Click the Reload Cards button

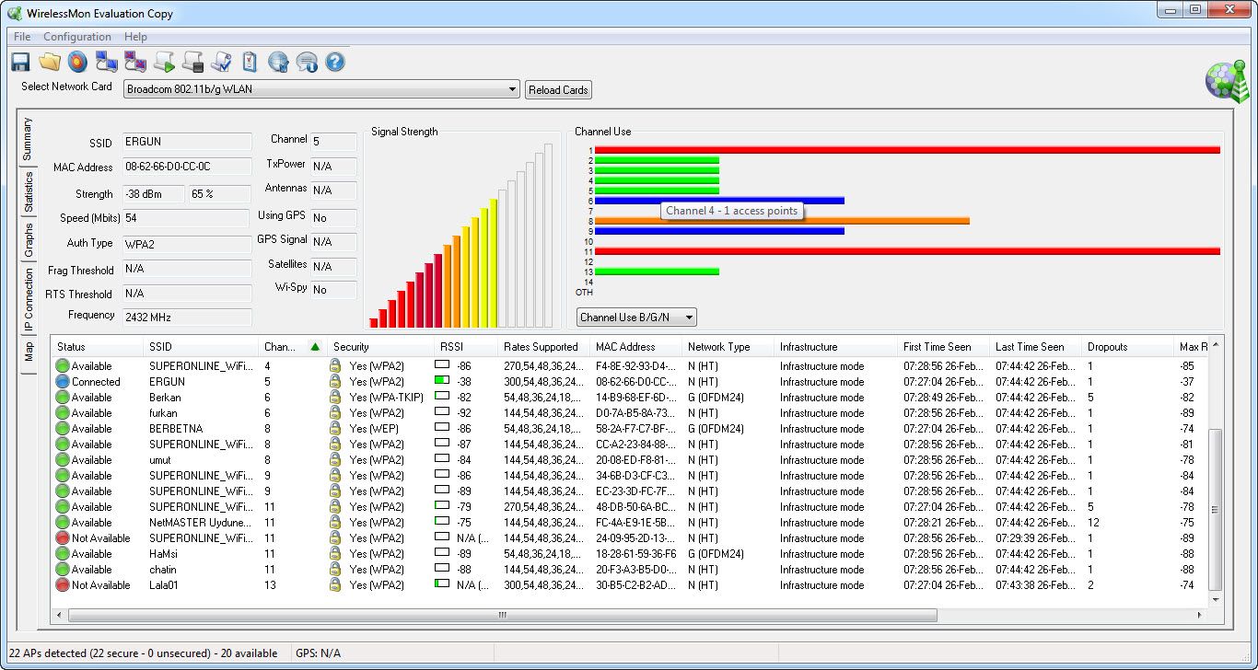(558, 90)
